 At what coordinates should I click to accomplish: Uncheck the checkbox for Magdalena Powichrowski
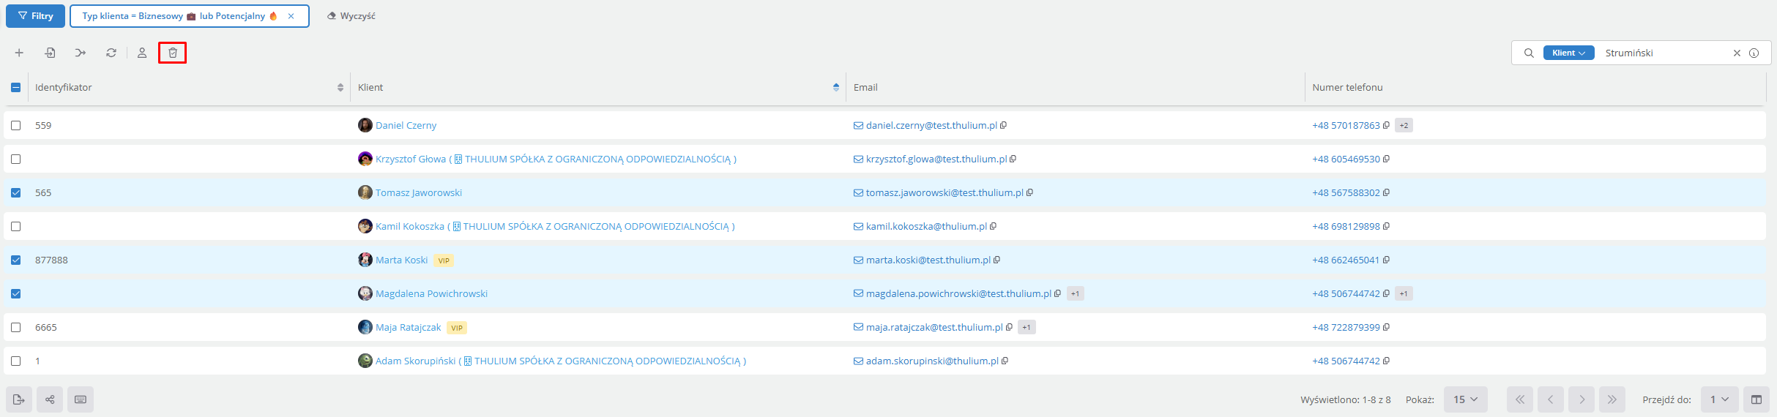click(x=15, y=293)
